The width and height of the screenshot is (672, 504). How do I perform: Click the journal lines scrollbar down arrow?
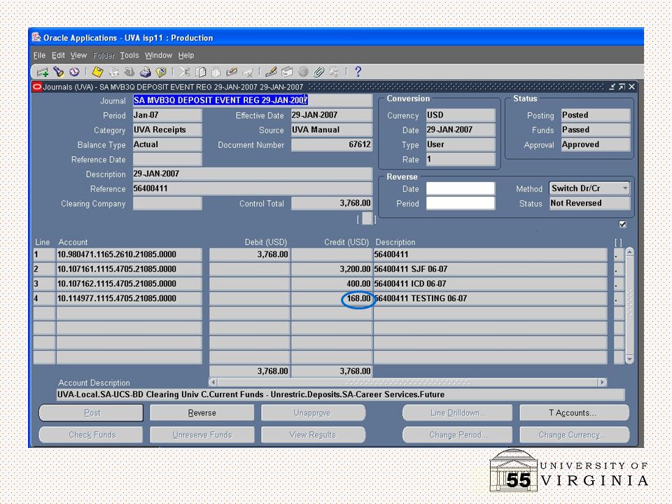(x=629, y=359)
